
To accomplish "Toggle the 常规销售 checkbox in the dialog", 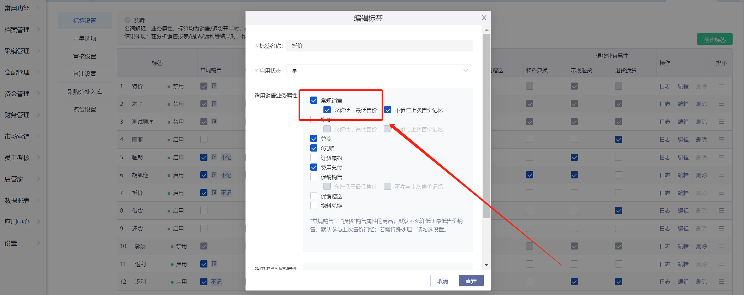I will (x=314, y=100).
